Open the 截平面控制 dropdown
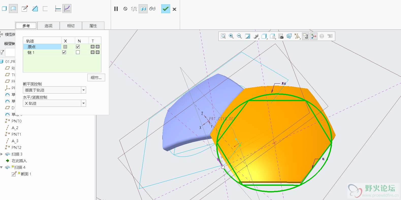This screenshot has width=401, height=200. (x=83, y=90)
